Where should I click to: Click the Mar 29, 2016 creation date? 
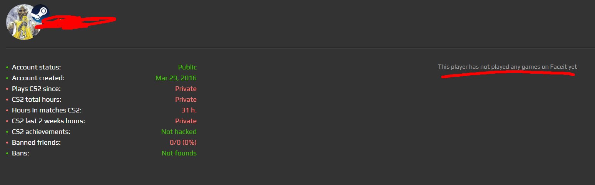pos(176,78)
